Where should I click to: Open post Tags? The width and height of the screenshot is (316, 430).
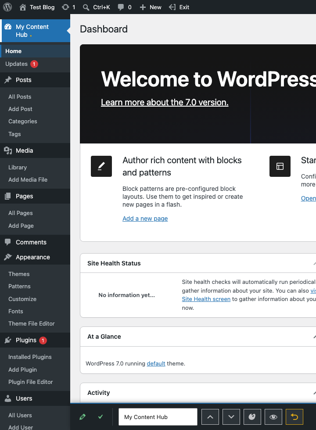14,134
